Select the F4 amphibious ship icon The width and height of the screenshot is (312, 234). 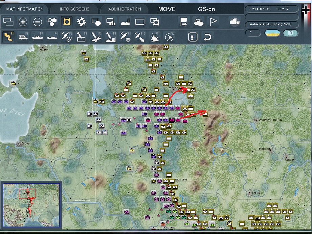(52, 37)
